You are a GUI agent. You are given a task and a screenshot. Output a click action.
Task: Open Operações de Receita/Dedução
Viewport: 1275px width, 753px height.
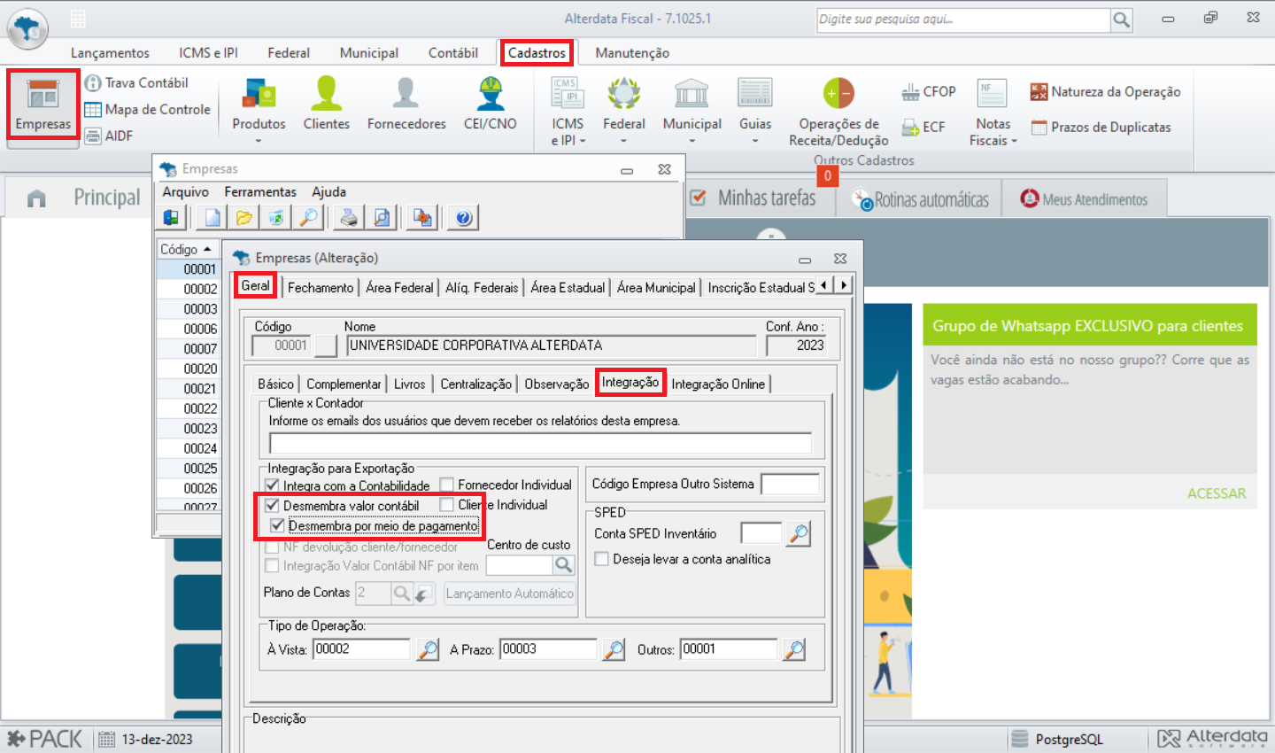coord(838,111)
